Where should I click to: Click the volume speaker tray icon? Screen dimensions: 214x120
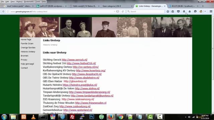click(x=189, y=117)
